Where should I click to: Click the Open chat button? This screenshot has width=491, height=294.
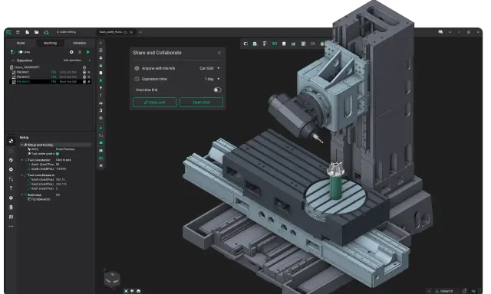[201, 103]
